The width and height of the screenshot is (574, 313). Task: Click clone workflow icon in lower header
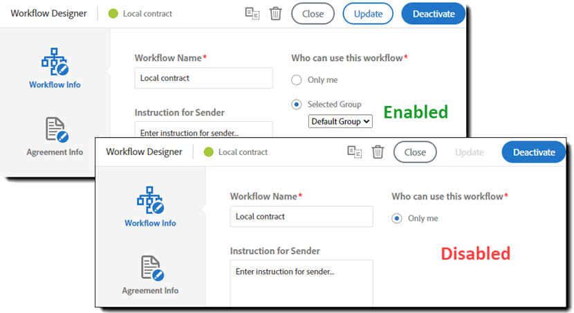coord(355,152)
